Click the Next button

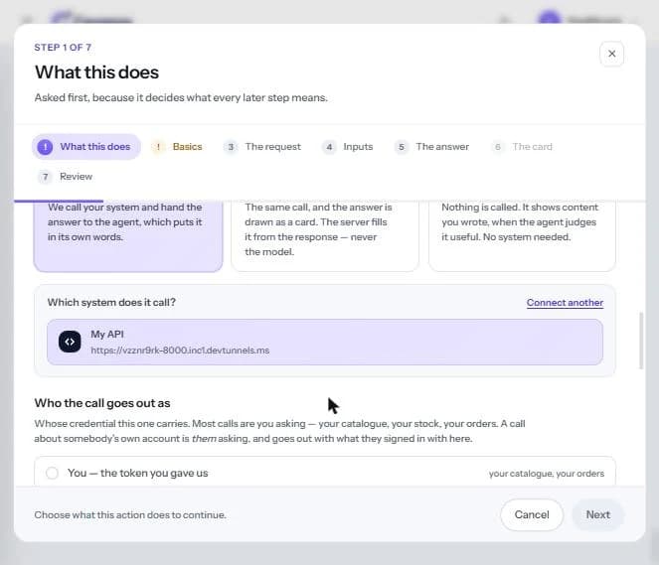click(597, 515)
